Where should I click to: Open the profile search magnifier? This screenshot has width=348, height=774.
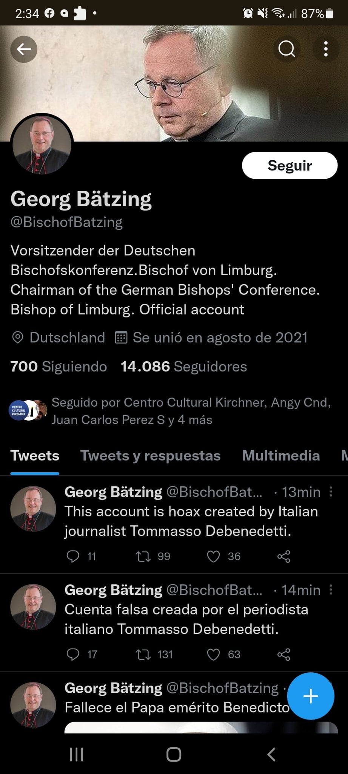point(286,49)
